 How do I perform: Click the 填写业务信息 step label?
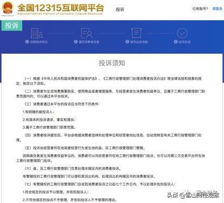pos(139,42)
